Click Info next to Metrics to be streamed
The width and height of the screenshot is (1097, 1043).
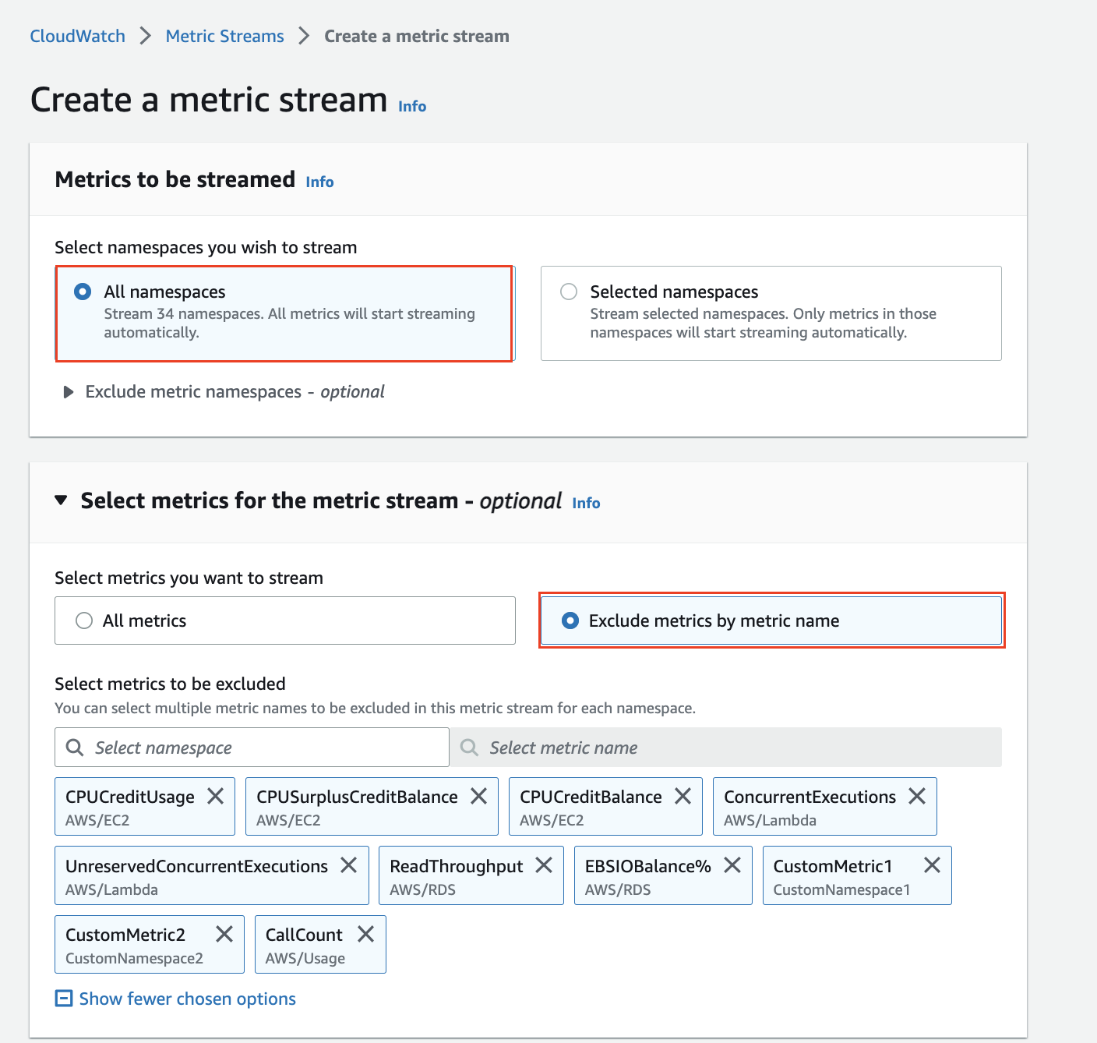pyautogui.click(x=319, y=182)
